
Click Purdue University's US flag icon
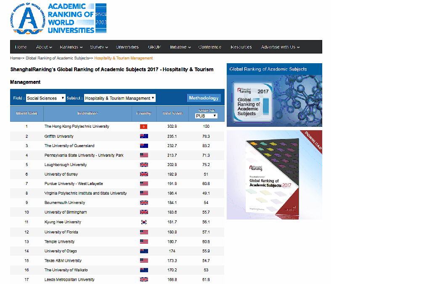144,184
